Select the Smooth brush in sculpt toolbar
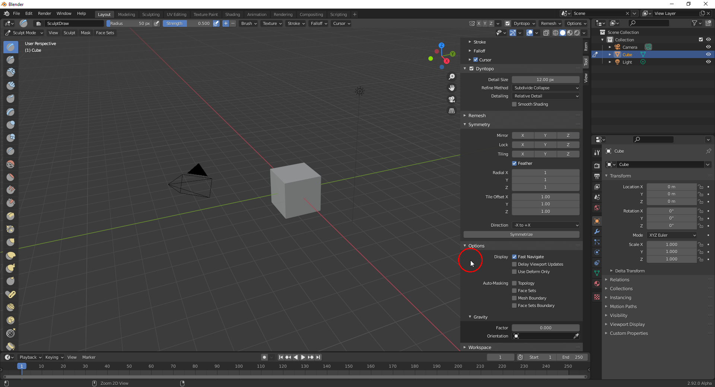This screenshot has width=715, height=387. point(10,164)
